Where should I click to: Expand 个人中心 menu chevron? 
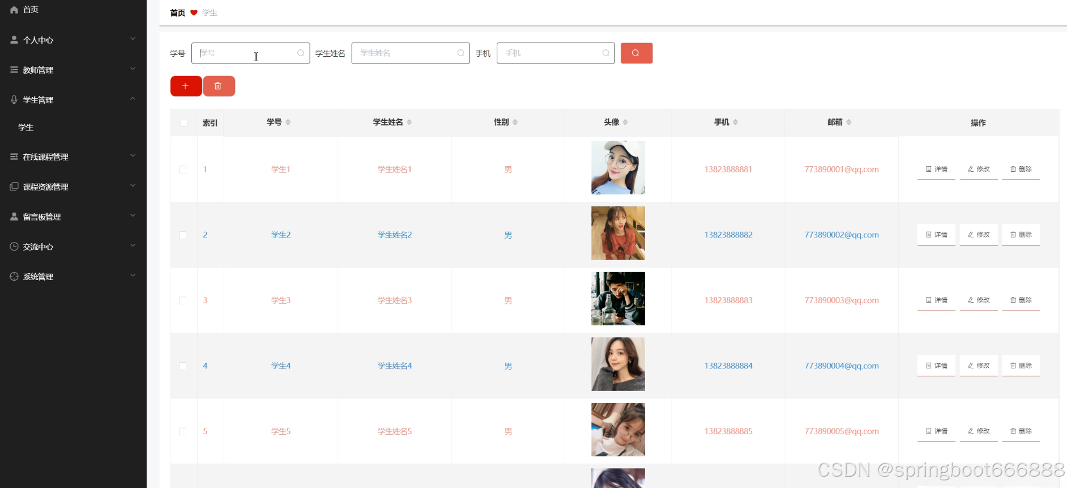133,39
